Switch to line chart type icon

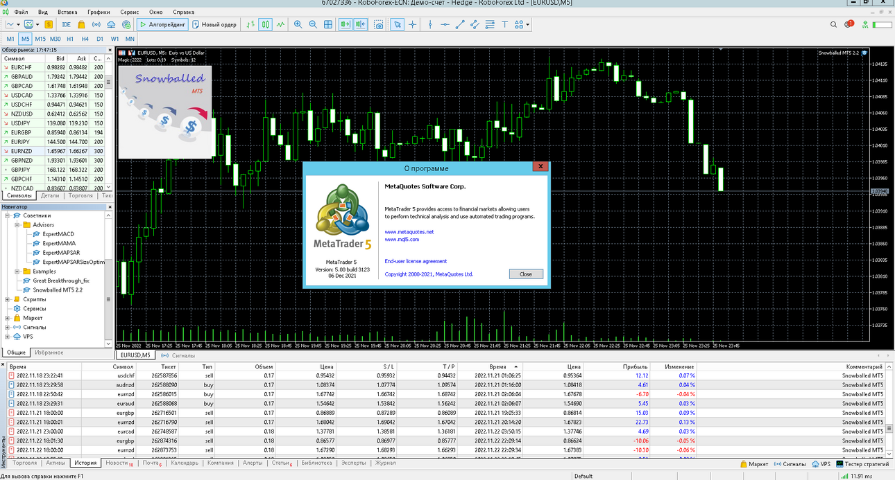(x=280, y=24)
